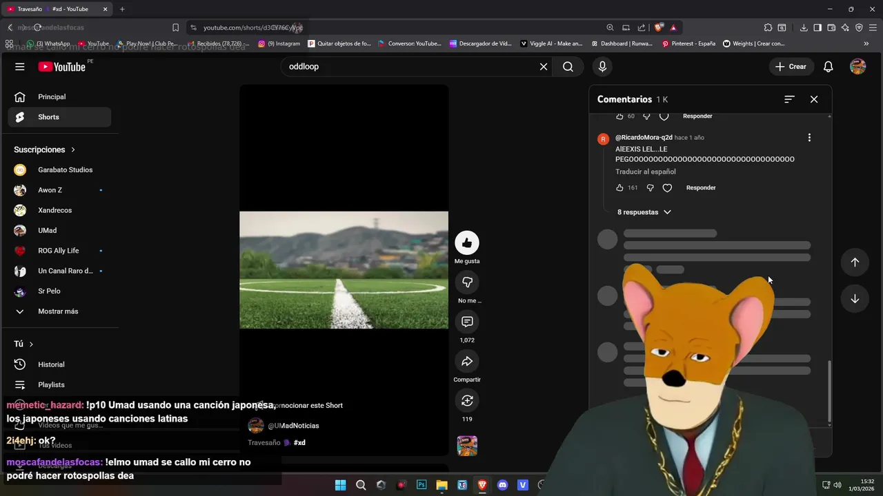Image resolution: width=883 pixels, height=496 pixels.
Task: Expand Mostrar más subscriptions
Action: (x=59, y=311)
